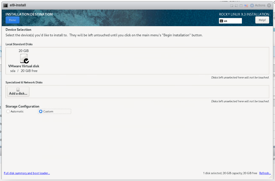Image resolution: width=275 pixels, height=181 pixels.
Task: Click the blue Done button
Action: (12, 20)
